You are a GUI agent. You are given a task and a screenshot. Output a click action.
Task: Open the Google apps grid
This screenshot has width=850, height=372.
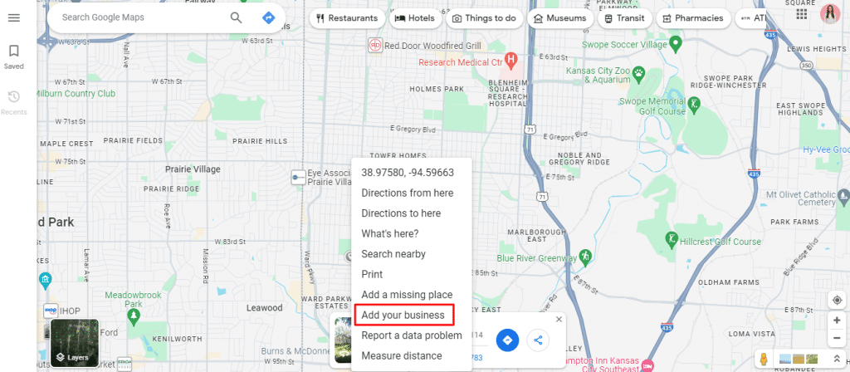coord(801,15)
